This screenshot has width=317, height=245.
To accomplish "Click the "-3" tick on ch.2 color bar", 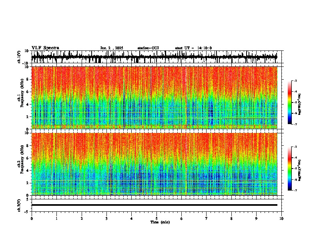I will [295, 147].
